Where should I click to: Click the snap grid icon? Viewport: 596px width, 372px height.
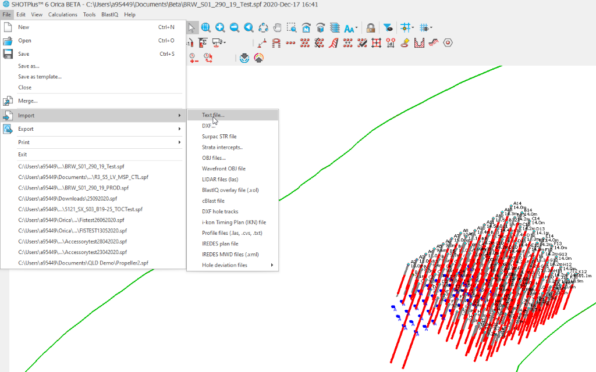pos(405,28)
